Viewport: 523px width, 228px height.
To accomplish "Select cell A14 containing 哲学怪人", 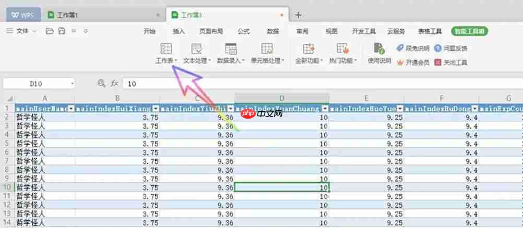I will pyautogui.click(x=45, y=222).
